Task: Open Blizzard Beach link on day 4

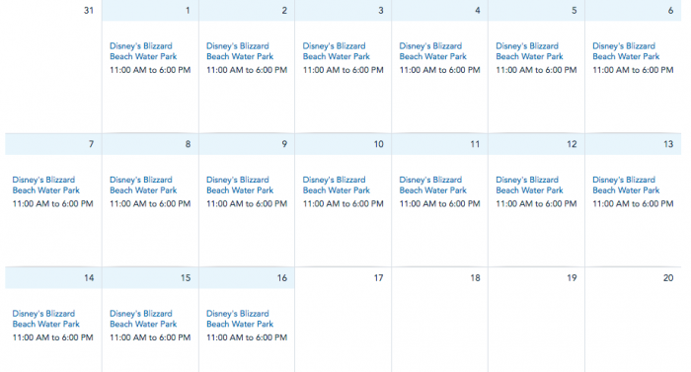Action: tap(432, 51)
